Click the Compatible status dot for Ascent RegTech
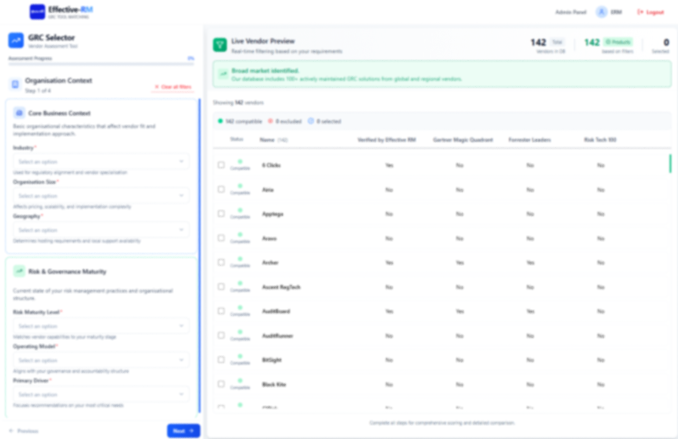This screenshot has height=439, width=678. tap(240, 283)
